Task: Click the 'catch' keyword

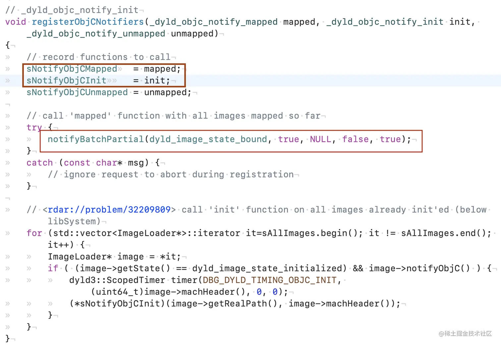Action: (40, 163)
